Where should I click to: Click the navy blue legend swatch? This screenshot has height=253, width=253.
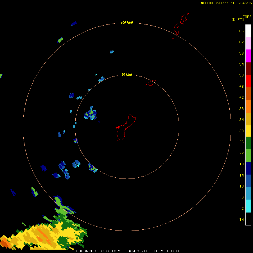(248, 168)
